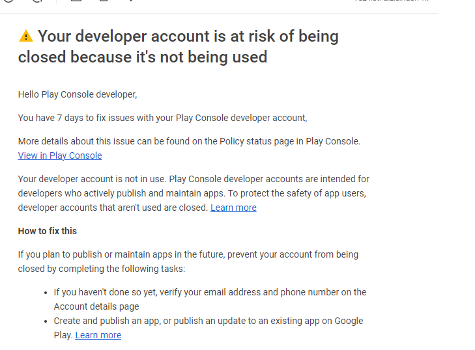Click the More details about this issue sentence
This screenshot has width=475, height=350.
pos(189,141)
